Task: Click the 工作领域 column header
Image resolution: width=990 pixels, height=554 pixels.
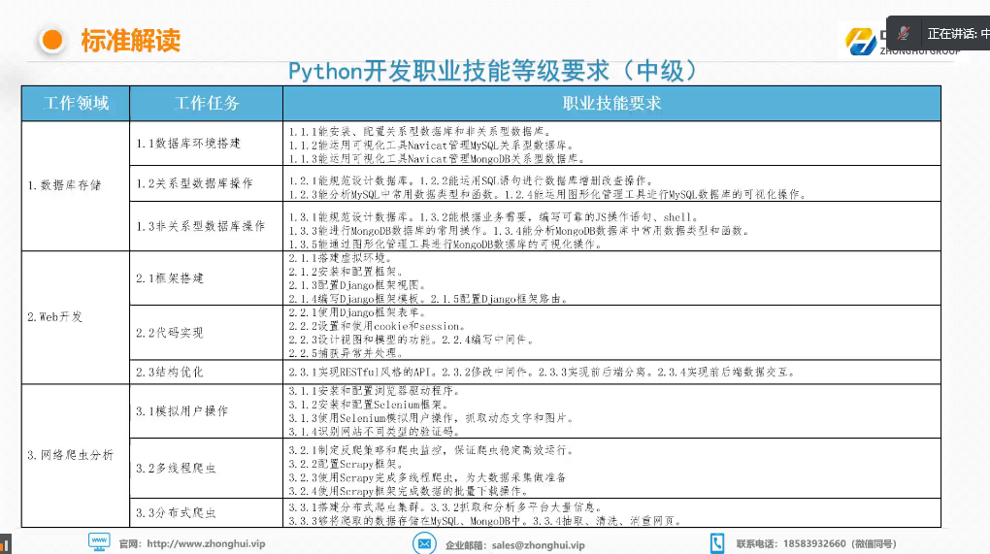Action: (x=76, y=103)
